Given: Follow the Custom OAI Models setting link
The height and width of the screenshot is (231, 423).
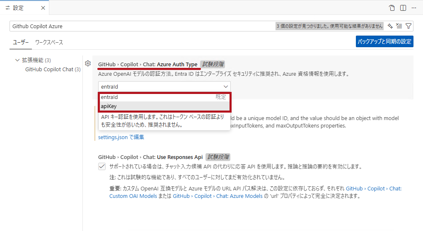Looking at the screenshot, I should (x=255, y=192).
